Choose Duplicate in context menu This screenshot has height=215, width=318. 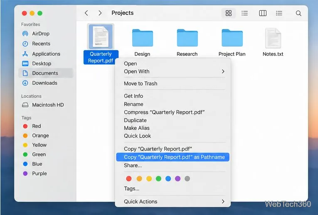tap(173, 120)
